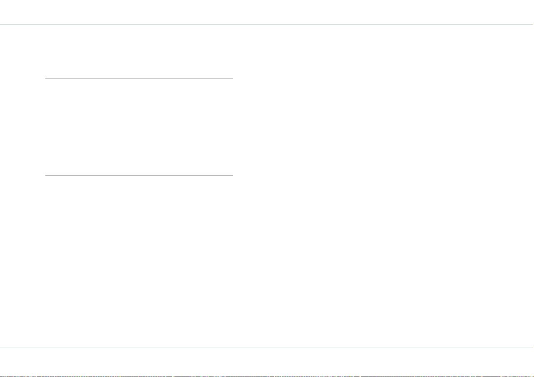Click right end of the upper gray rule

click(232, 78)
